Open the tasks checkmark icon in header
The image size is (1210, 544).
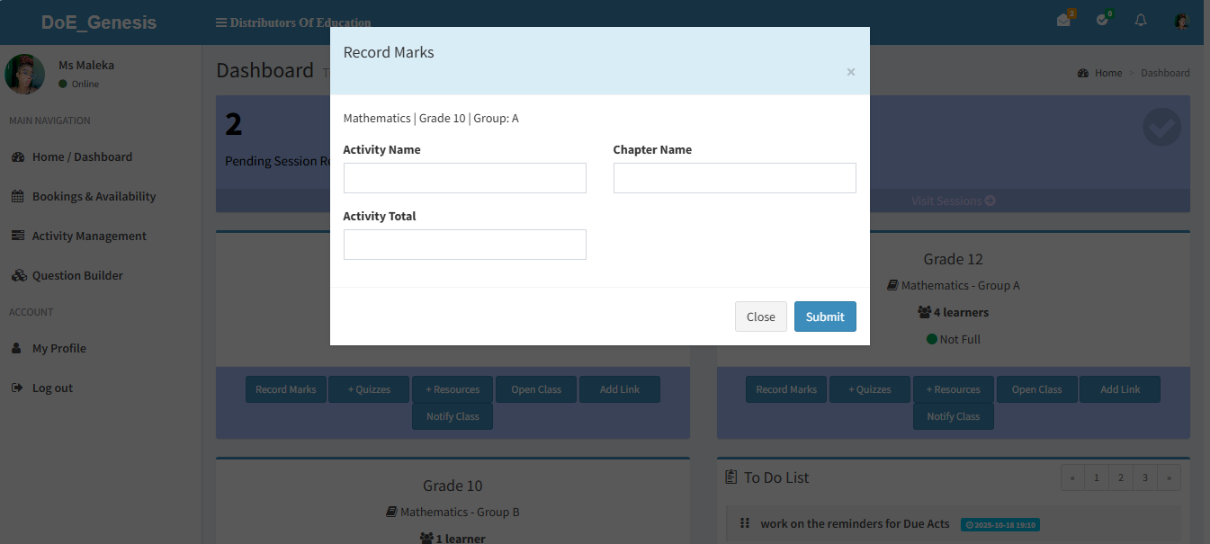[x=1103, y=21]
